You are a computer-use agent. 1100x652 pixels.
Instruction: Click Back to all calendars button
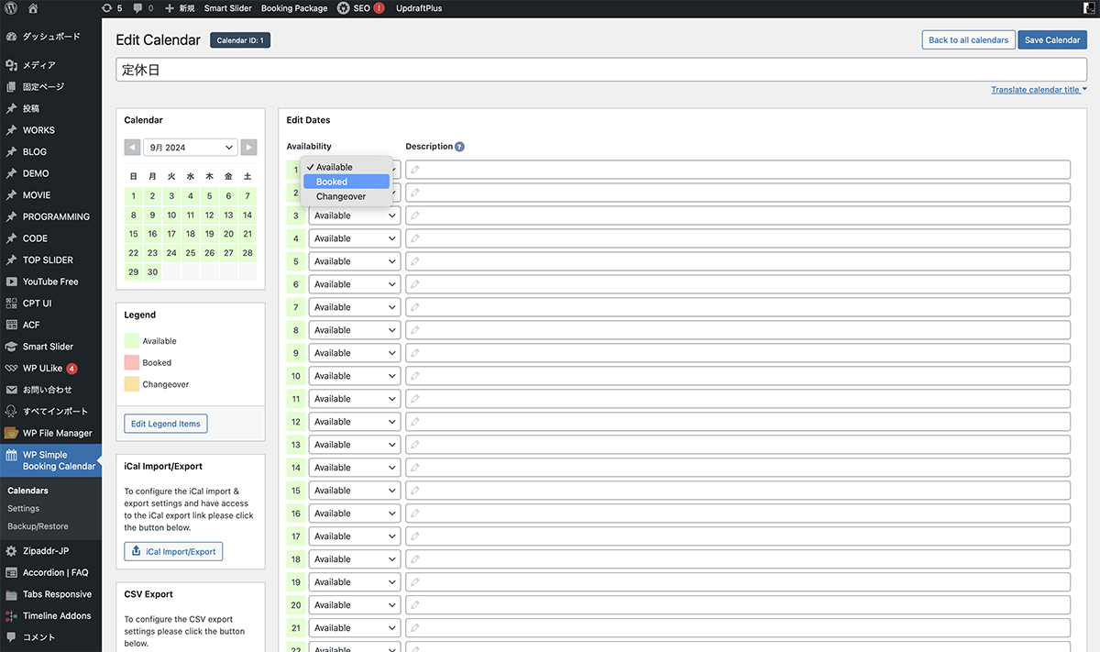[967, 40]
